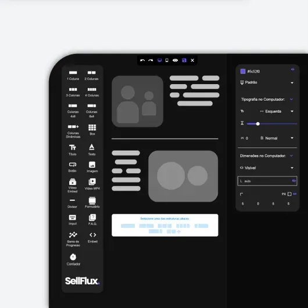Toggle the eye icon beside color code

pyautogui.click(x=293, y=69)
